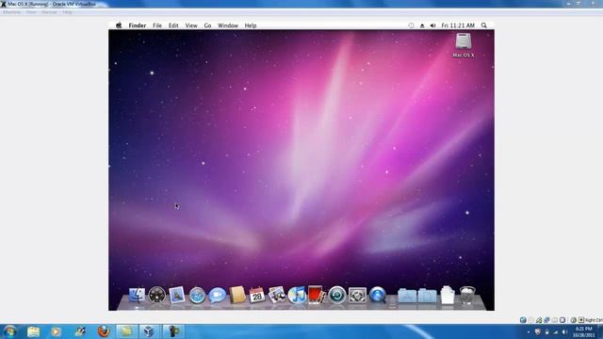This screenshot has width=603, height=339.
Task: Open Spotlight search magnifier
Action: click(483, 25)
